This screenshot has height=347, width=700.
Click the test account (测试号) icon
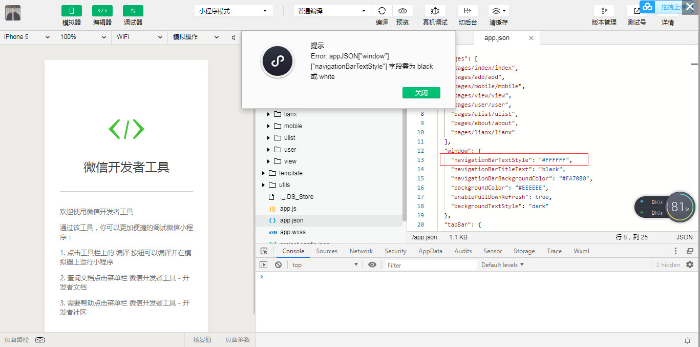tap(637, 11)
